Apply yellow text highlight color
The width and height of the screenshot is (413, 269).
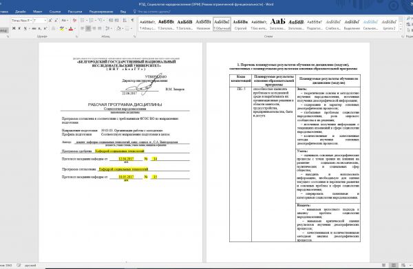[x=62, y=28]
